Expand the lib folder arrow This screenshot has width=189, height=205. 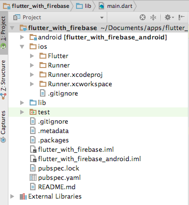coord(22,103)
